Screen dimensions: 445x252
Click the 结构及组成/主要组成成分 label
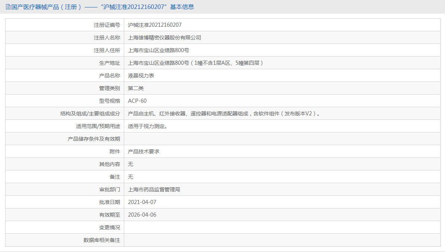90,114
